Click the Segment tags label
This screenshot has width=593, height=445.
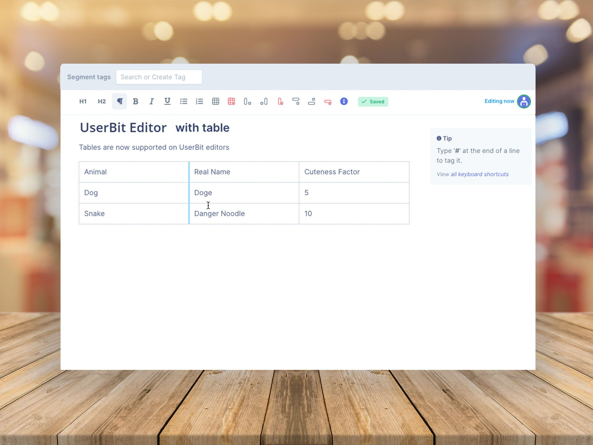tap(89, 77)
